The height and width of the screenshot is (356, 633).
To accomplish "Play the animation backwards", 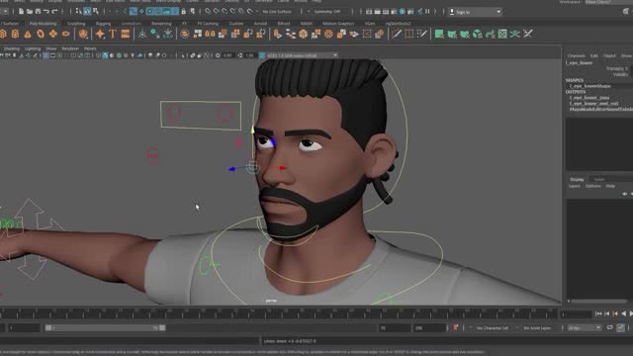I will [x=624, y=313].
